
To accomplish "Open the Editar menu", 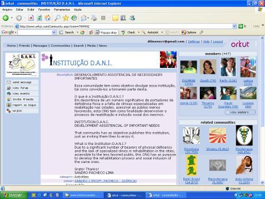I will (x=20, y=10).
